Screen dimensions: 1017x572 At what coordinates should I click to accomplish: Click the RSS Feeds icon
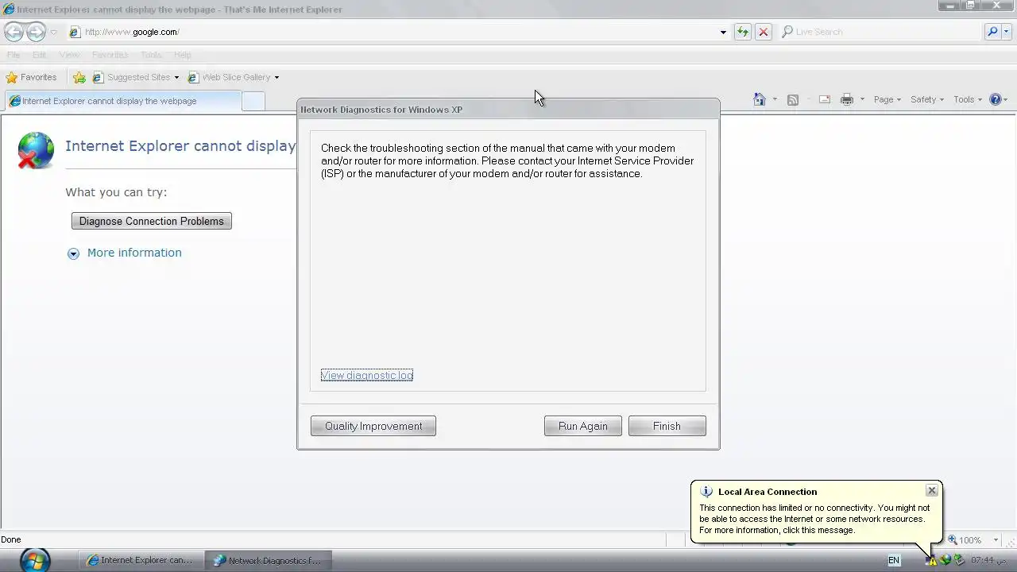pyautogui.click(x=792, y=99)
